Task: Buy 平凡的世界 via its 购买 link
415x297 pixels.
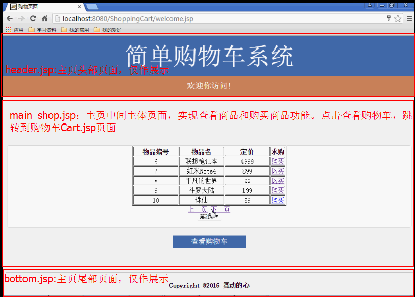Action: tap(278, 181)
